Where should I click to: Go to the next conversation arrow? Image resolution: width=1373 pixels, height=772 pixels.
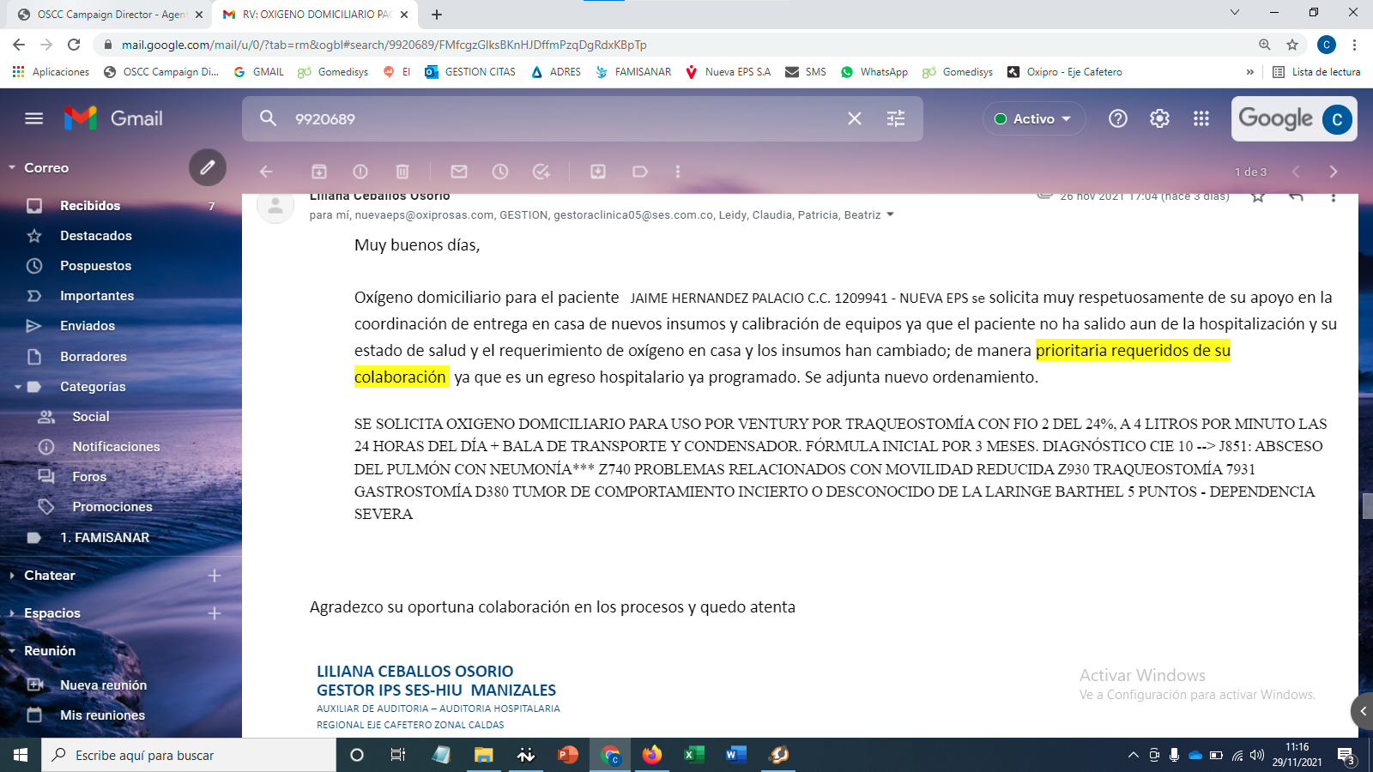[1334, 172]
